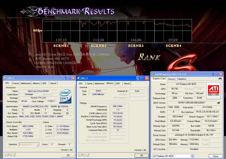
Task: Click the Rated FSB value 1778.5 MHz
Action: point(28,136)
